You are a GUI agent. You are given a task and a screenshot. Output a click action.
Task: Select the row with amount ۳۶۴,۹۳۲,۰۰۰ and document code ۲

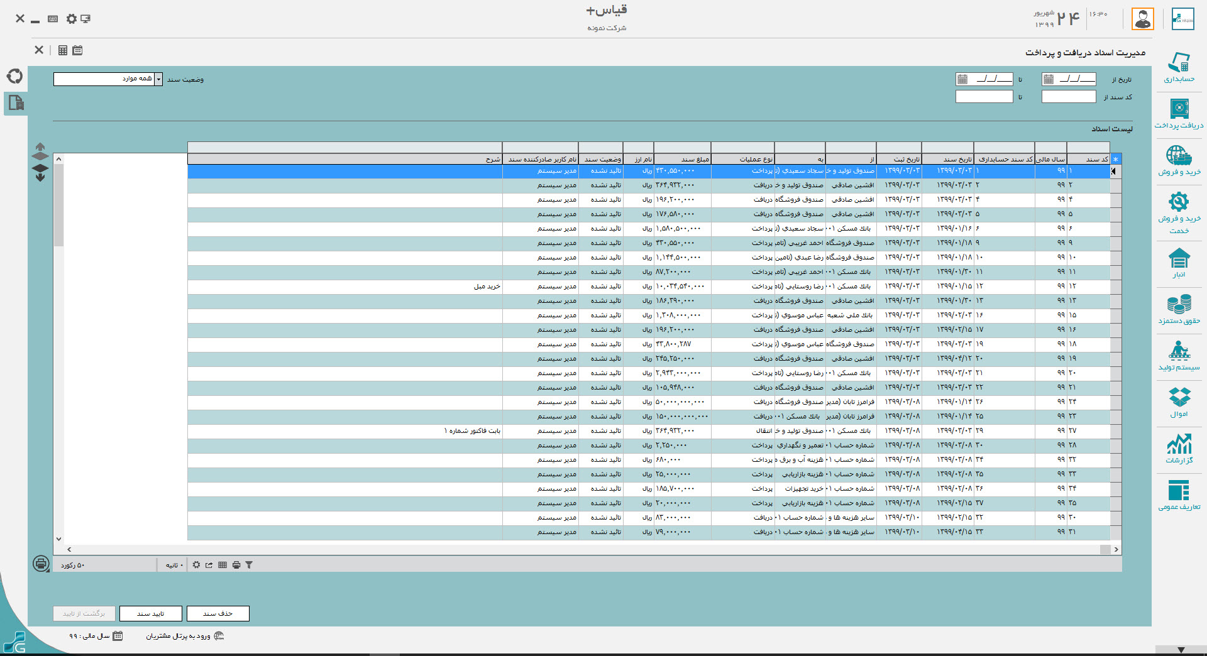[x=649, y=185]
